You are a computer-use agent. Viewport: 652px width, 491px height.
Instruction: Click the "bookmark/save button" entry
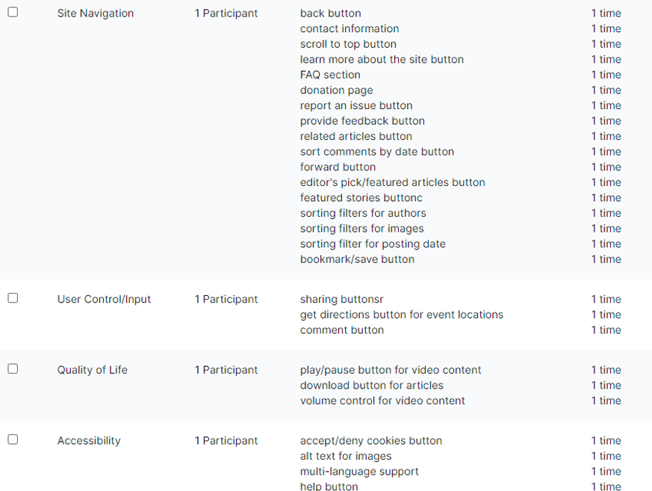pyautogui.click(x=357, y=259)
